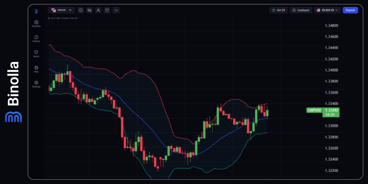368x184 pixels.
Task: Expand the GBP/USD asset dropdown
Action: click(x=61, y=10)
